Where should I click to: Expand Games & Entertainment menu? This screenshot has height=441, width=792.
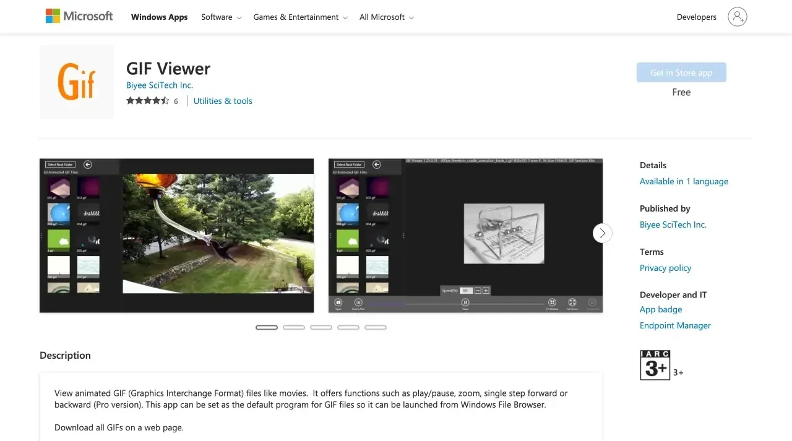301,17
